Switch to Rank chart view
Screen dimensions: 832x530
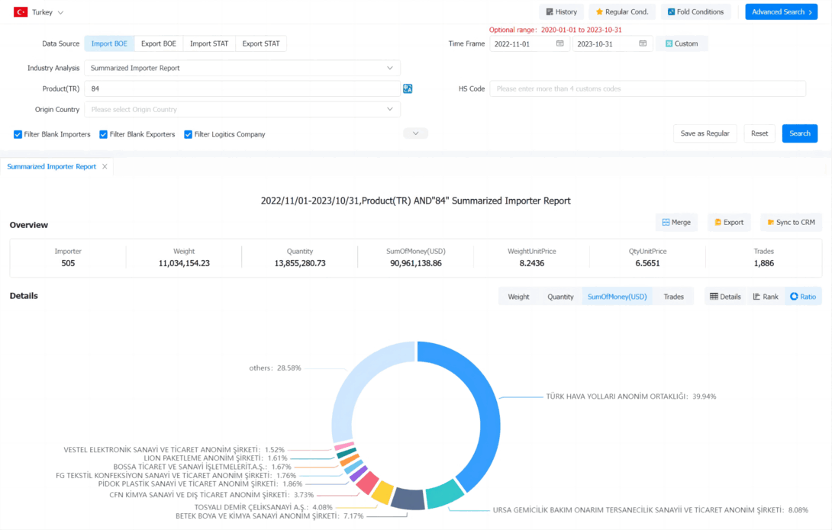(766, 297)
